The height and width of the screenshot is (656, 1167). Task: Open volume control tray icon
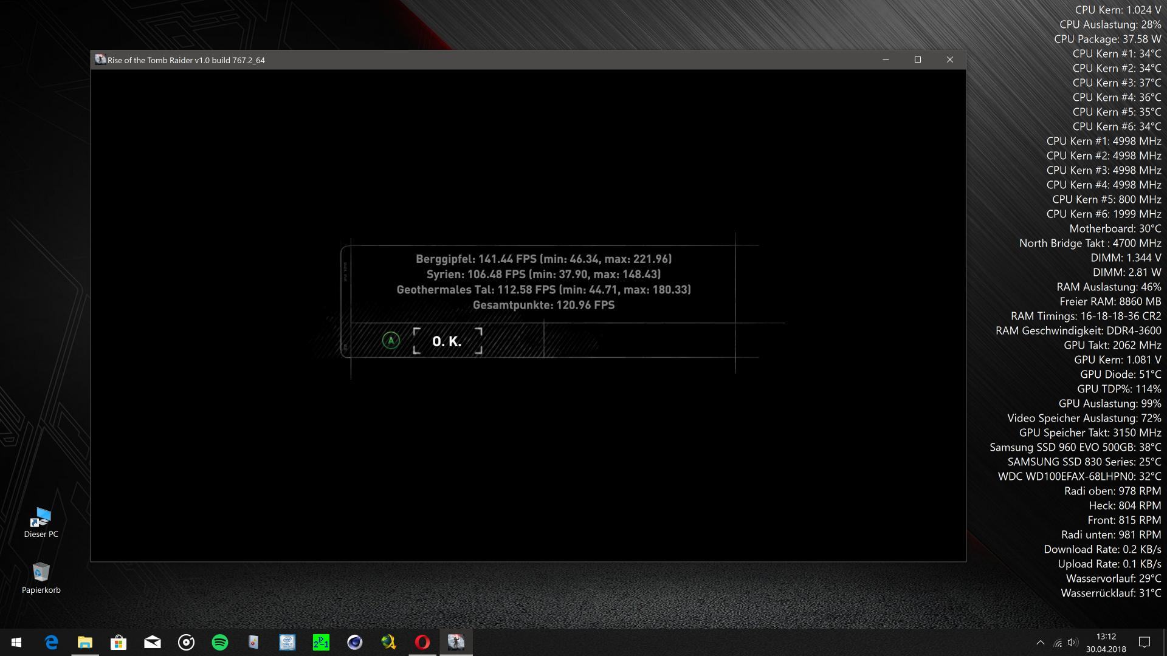(1073, 642)
